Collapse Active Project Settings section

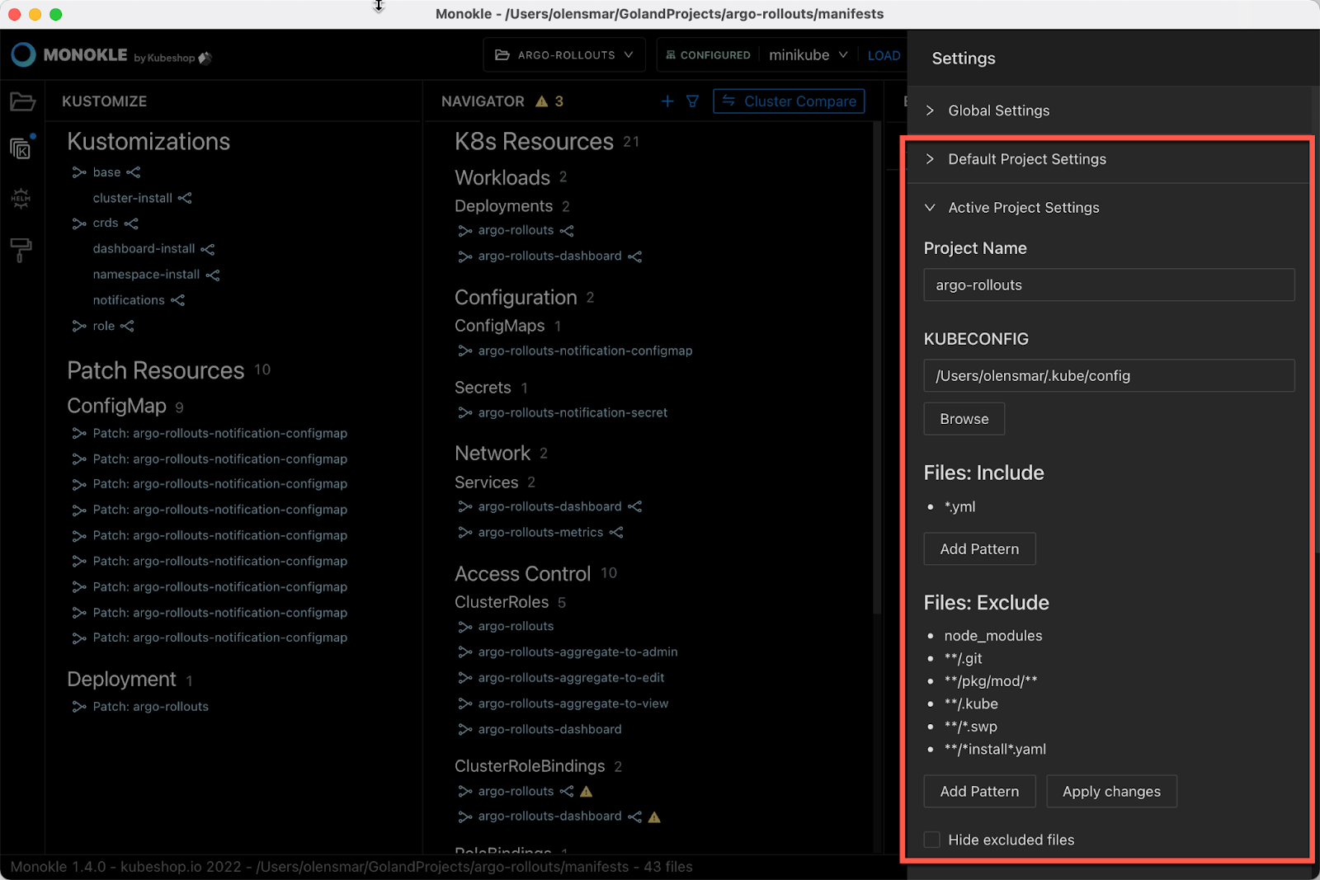1108,208
